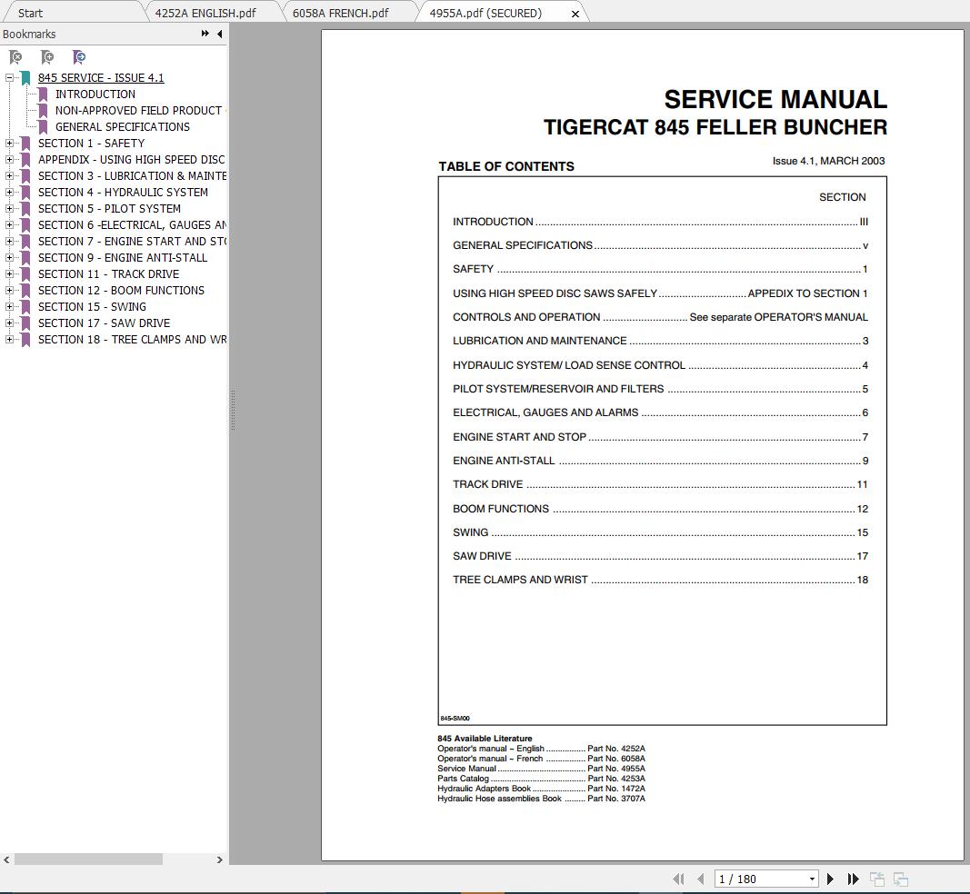Click Hydraulic Adapters Book Part No. 1472A line
This screenshot has width=970, height=894.
point(541,789)
